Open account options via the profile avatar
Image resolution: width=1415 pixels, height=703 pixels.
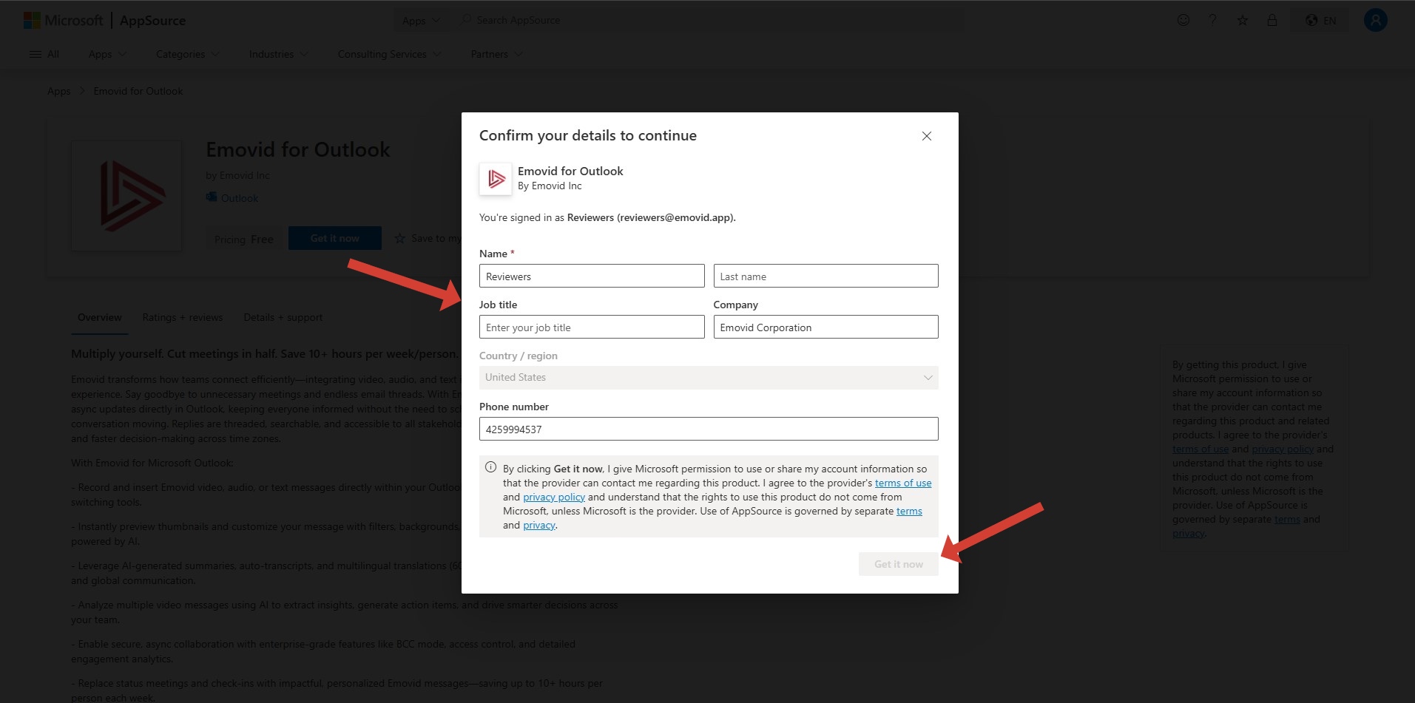[1374, 20]
